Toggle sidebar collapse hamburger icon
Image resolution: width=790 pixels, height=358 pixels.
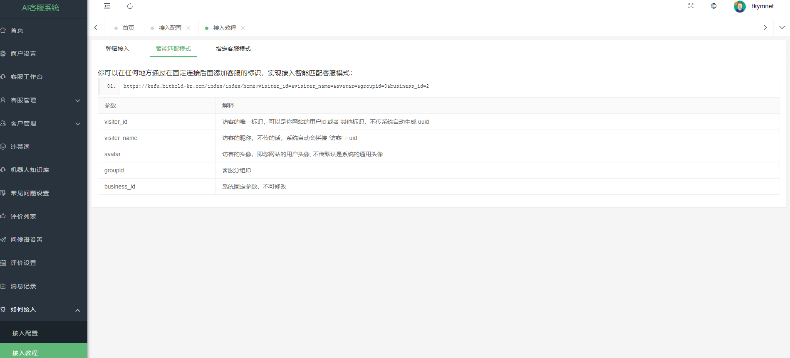pos(107,6)
